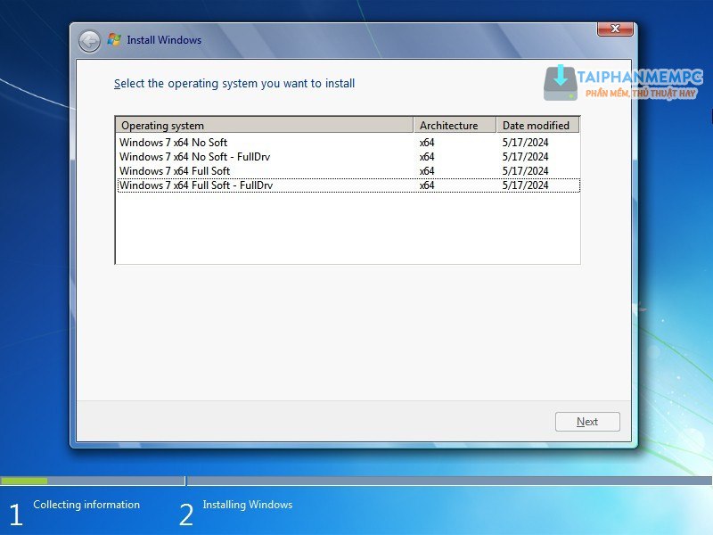Click the Select the operating system heading
This screenshot has width=713, height=535.
(x=234, y=84)
